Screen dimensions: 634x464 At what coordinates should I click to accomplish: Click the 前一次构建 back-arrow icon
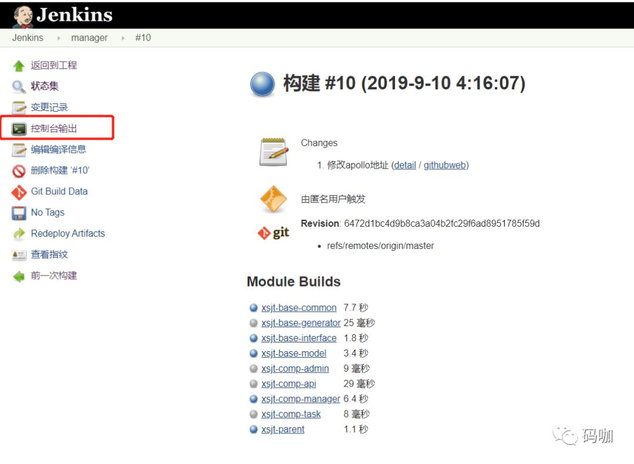coord(18,275)
